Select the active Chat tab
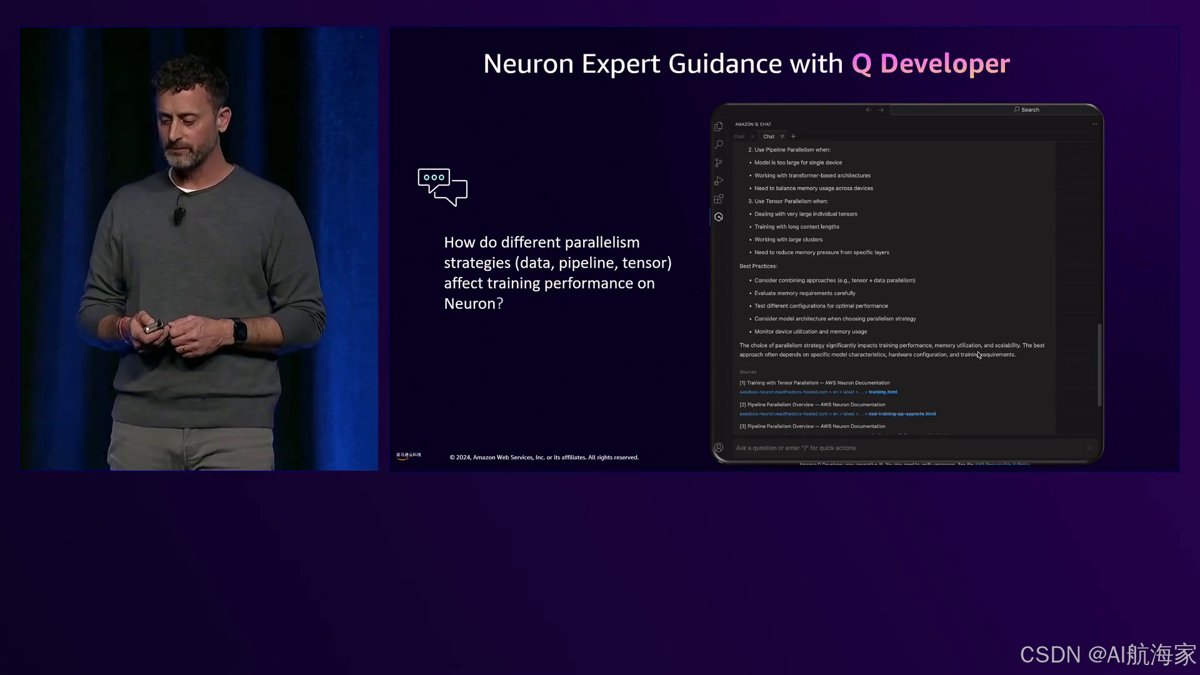Viewport: 1200px width, 675px height. [769, 136]
